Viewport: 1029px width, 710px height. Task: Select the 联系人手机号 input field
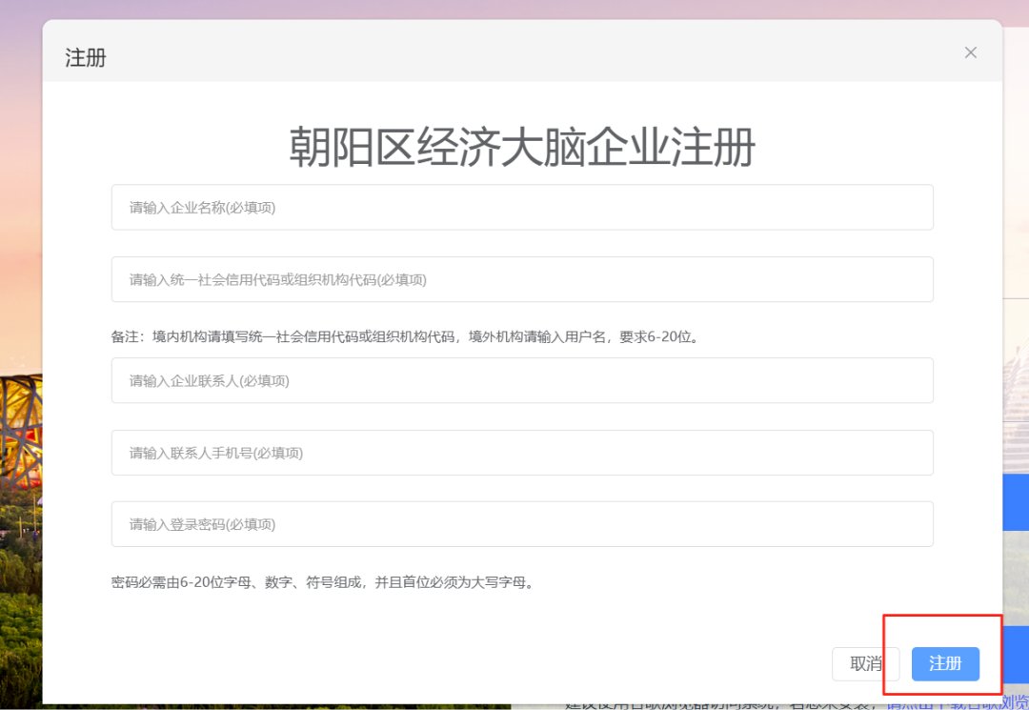(522, 453)
